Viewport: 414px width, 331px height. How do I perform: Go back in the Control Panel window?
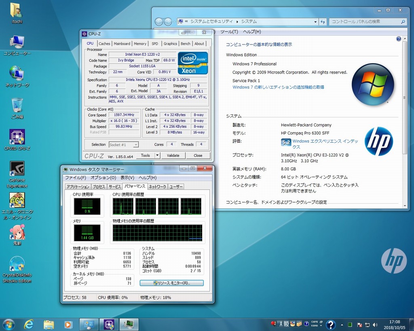click(x=159, y=22)
